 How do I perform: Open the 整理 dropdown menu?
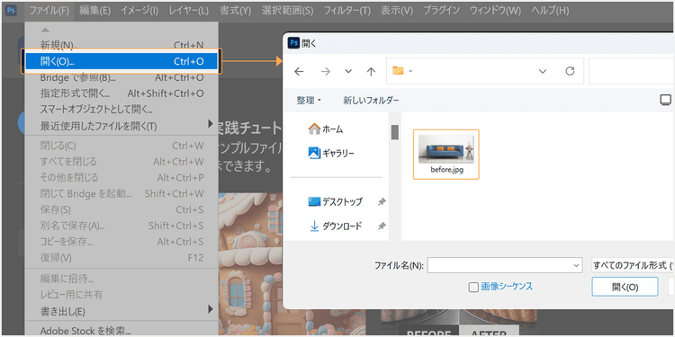(x=309, y=100)
